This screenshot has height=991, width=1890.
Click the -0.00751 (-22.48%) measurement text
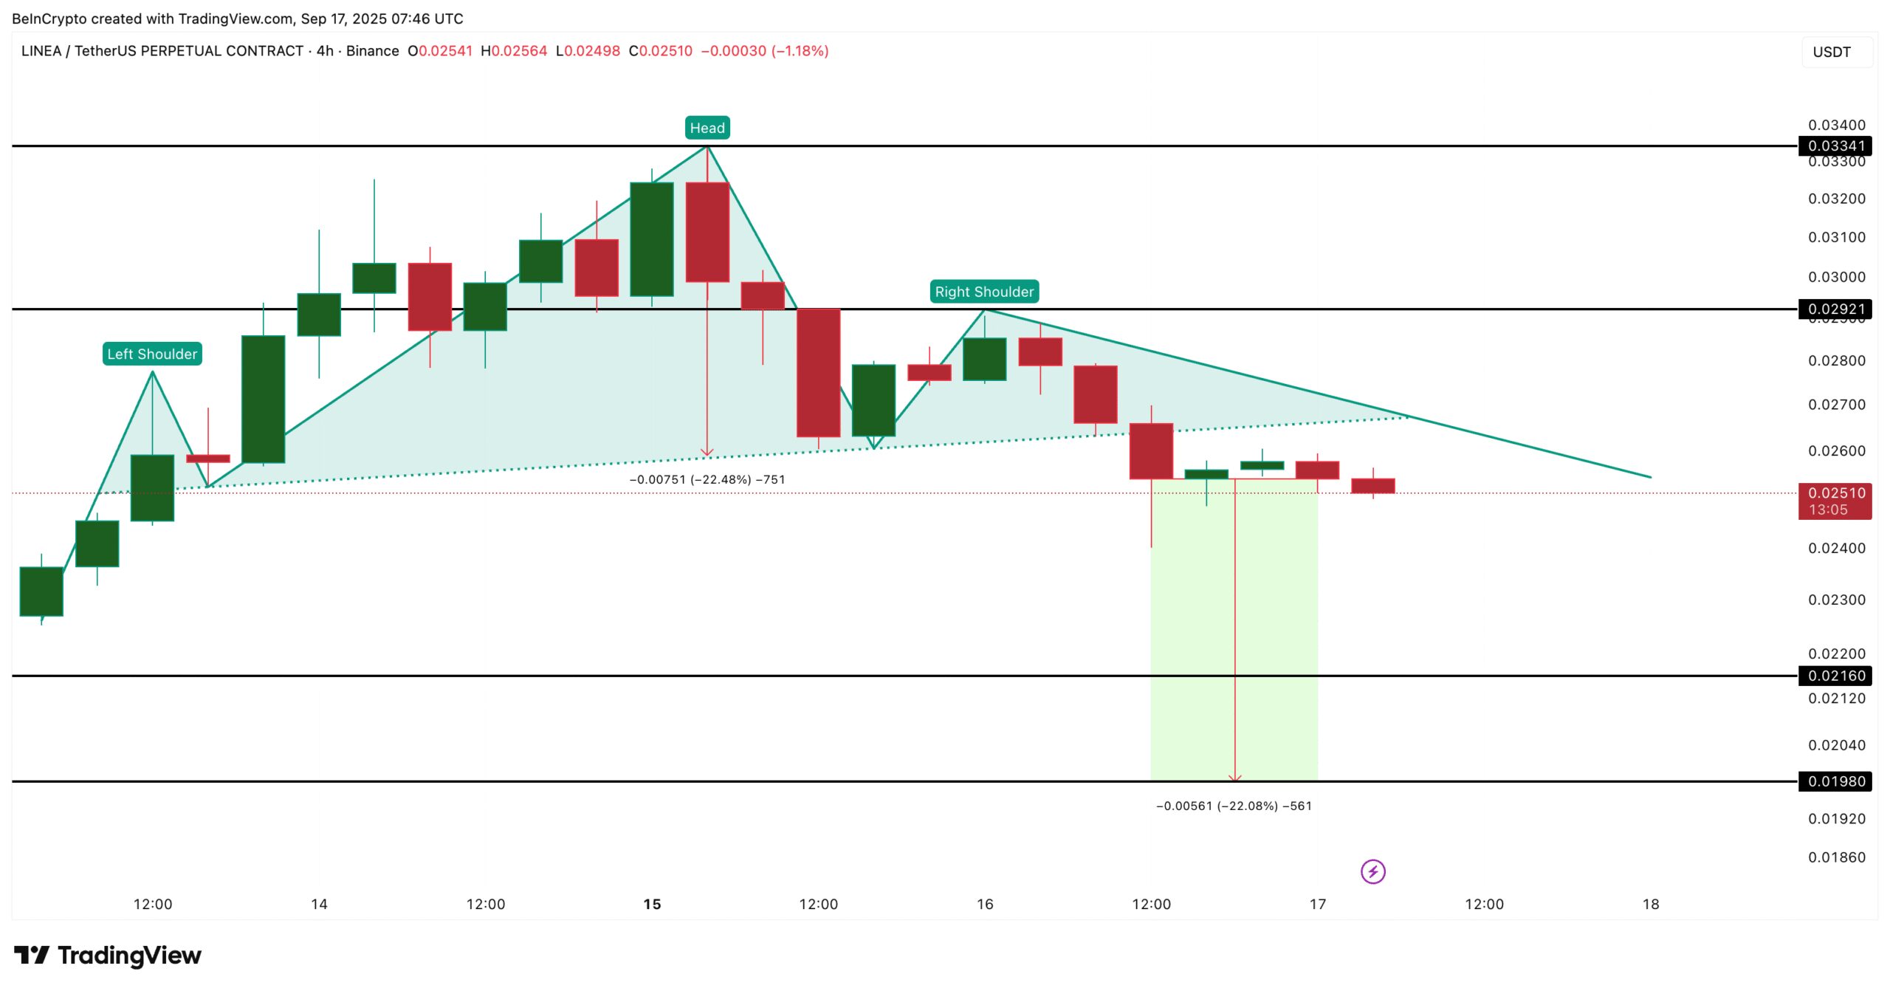[x=707, y=479]
